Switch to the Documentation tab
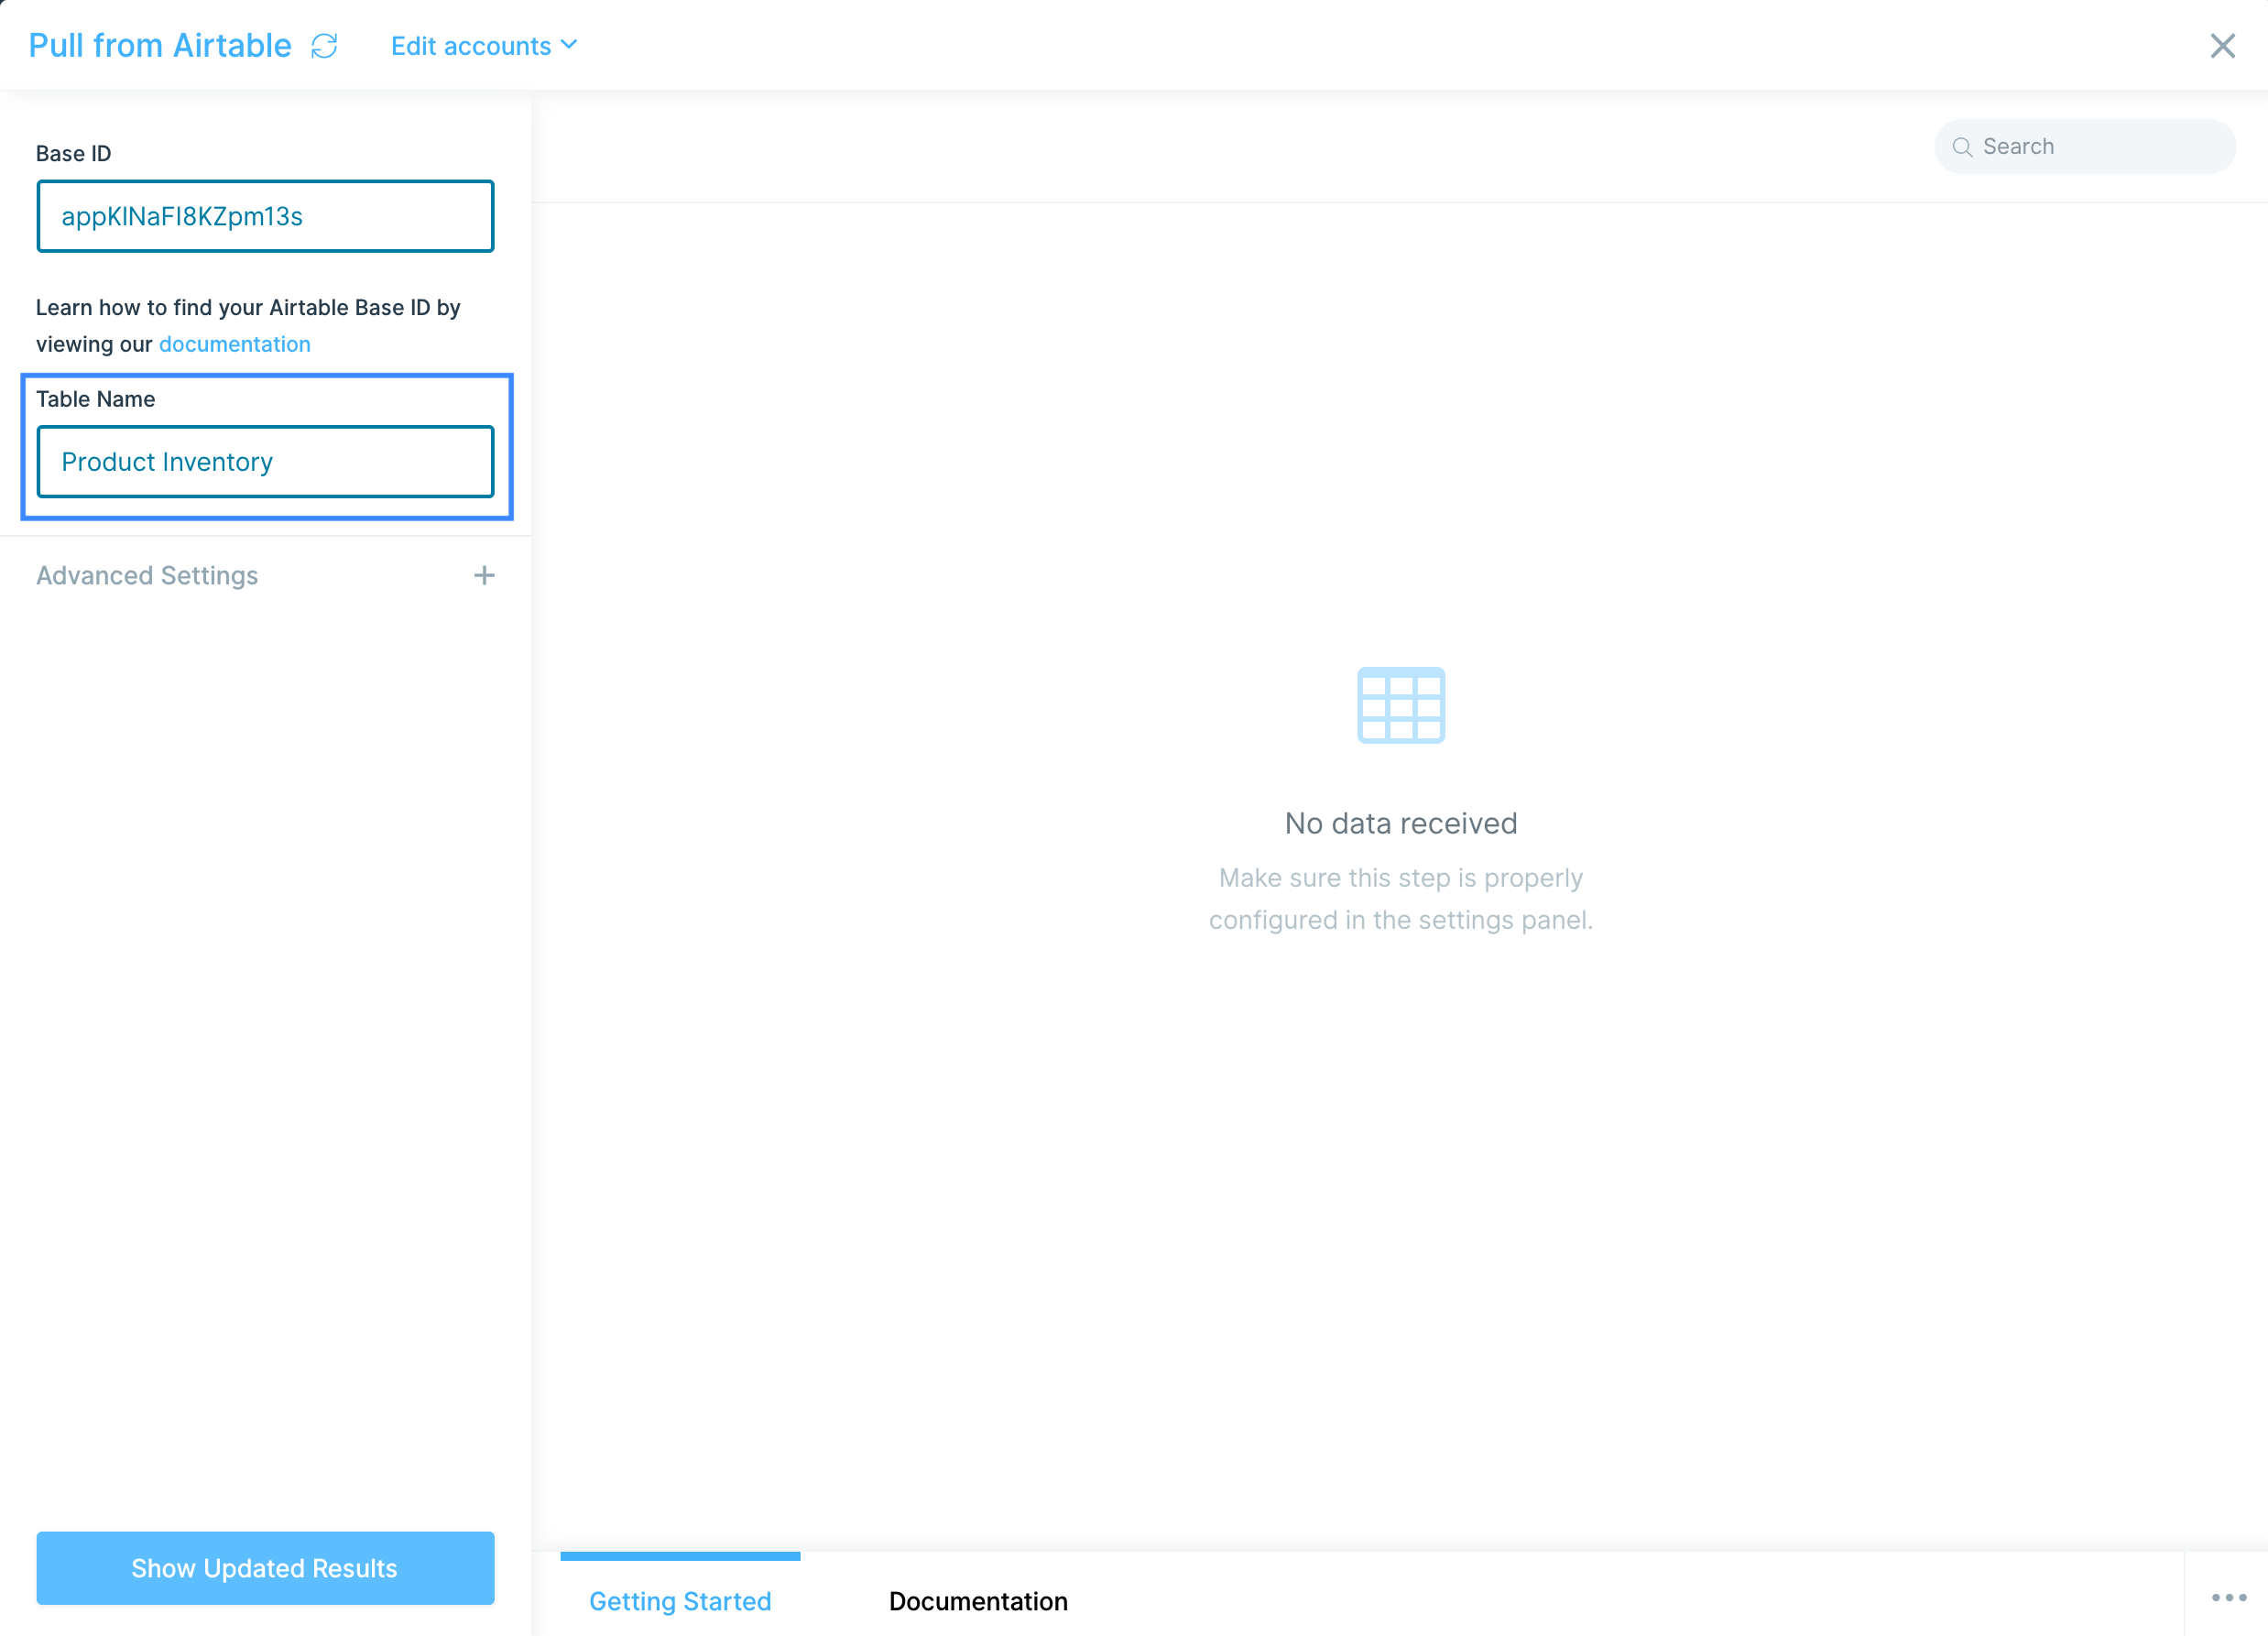The image size is (2268, 1636). [x=978, y=1600]
